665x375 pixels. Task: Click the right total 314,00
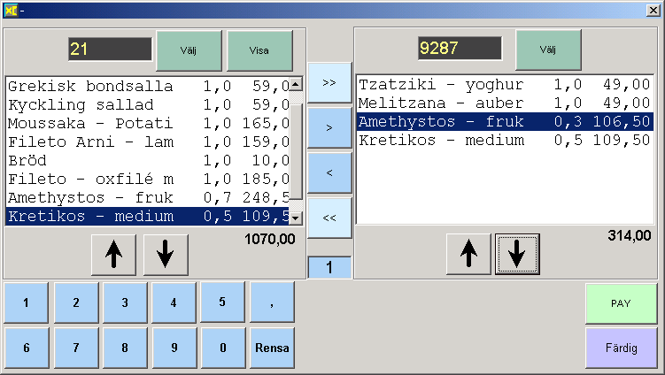[x=630, y=235]
